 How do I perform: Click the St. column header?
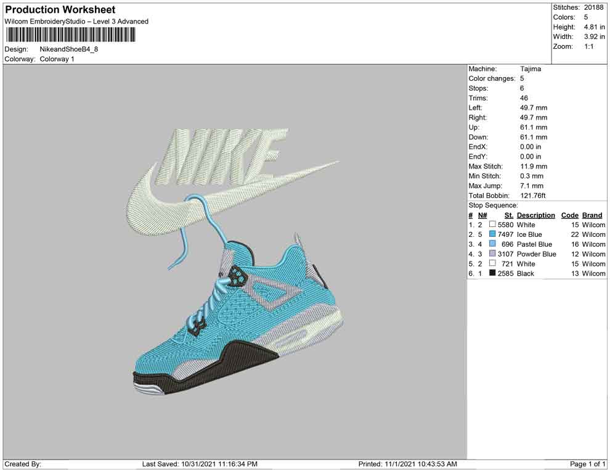tap(509, 215)
